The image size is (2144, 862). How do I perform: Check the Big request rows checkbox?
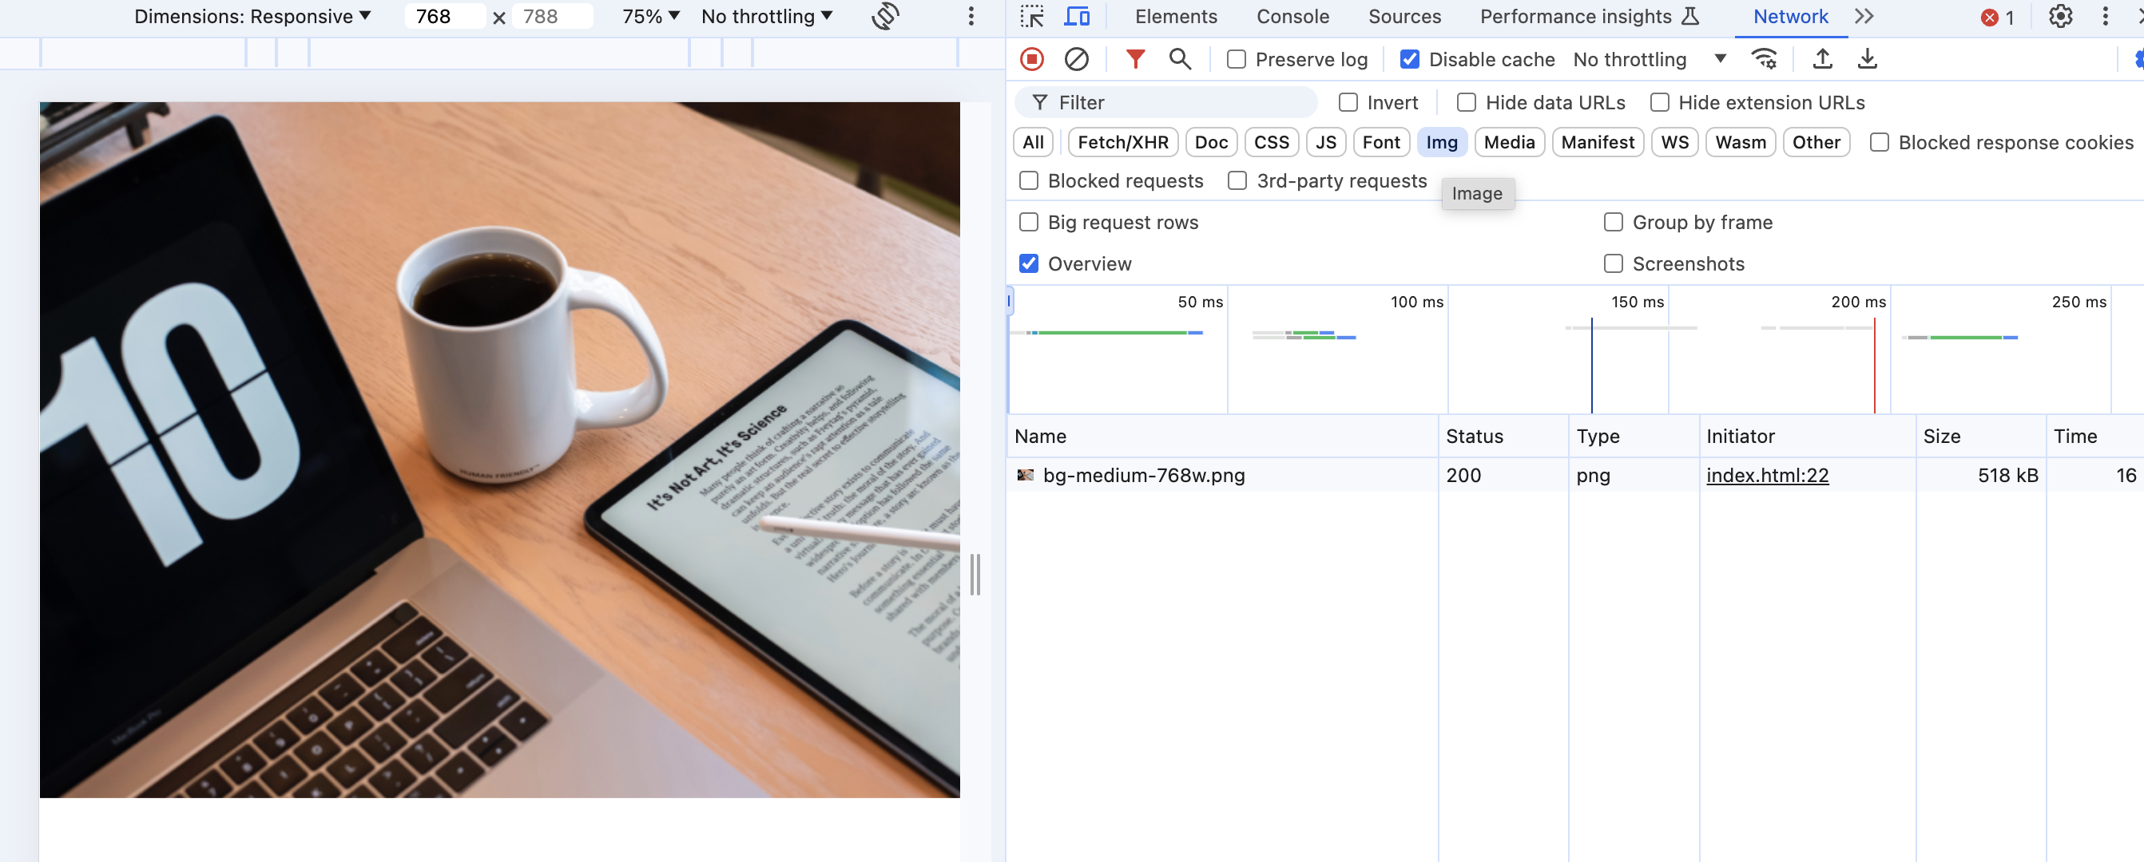[1029, 222]
